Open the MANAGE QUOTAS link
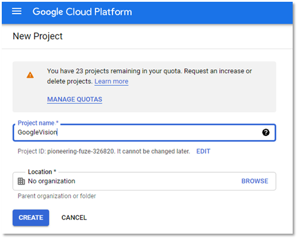Screen dimensions: 298x239 coord(75,99)
